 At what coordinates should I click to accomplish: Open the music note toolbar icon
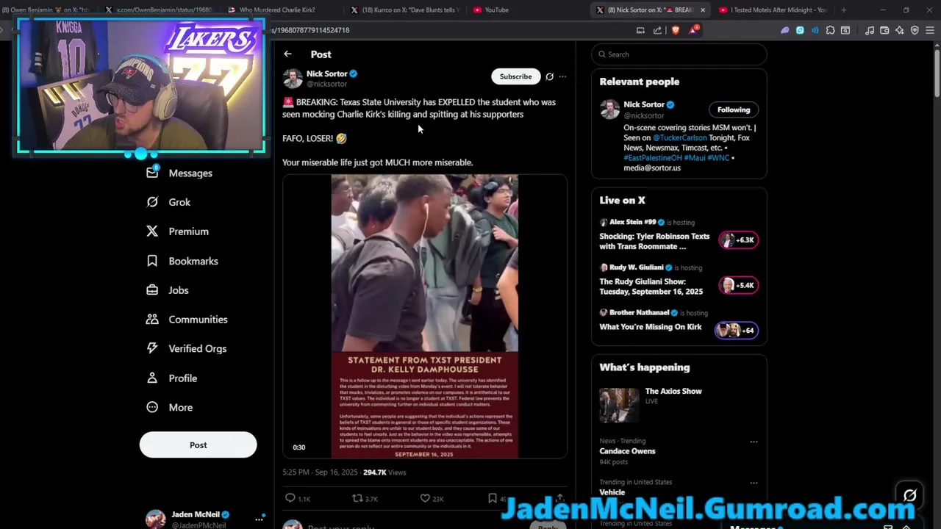[x=870, y=30]
